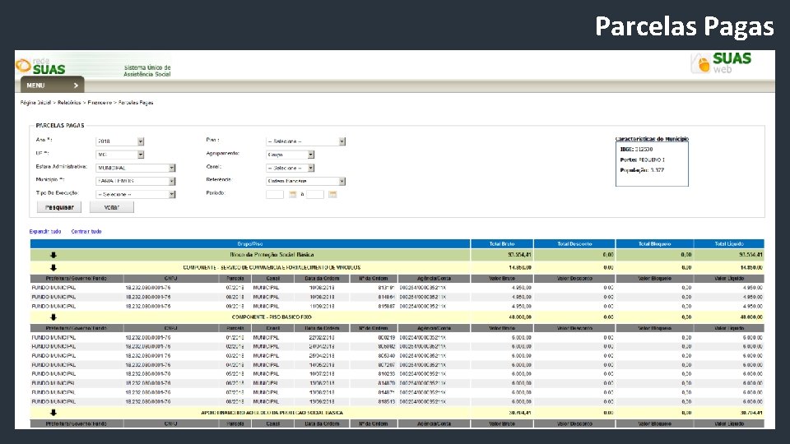Click the Total Bruto column header
Viewport: 790px width, 444px height.
point(502,244)
